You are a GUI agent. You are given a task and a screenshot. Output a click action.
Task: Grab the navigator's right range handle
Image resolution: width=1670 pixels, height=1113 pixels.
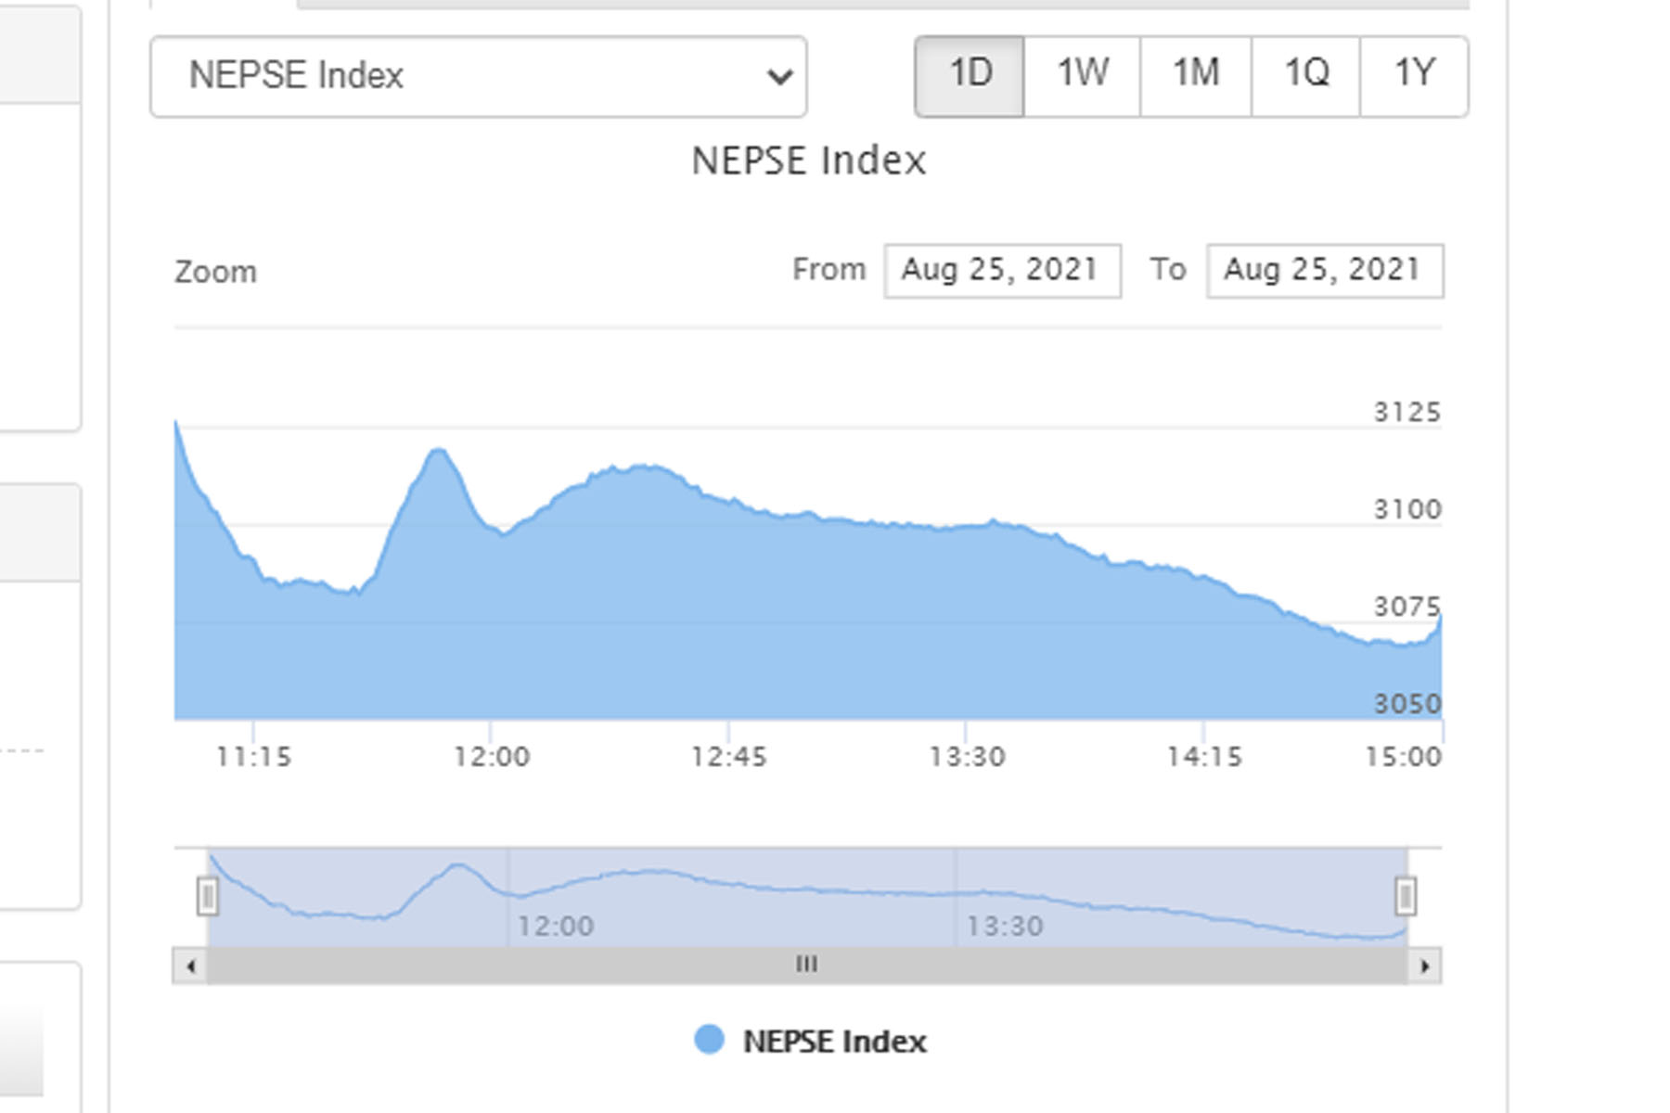click(1406, 897)
